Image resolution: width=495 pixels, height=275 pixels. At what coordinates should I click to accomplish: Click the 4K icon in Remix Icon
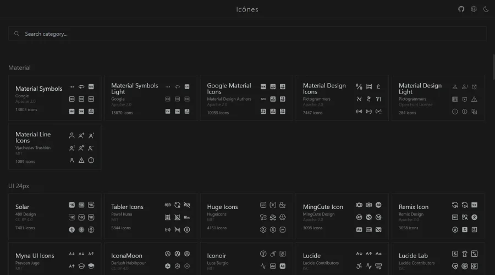tap(474, 205)
